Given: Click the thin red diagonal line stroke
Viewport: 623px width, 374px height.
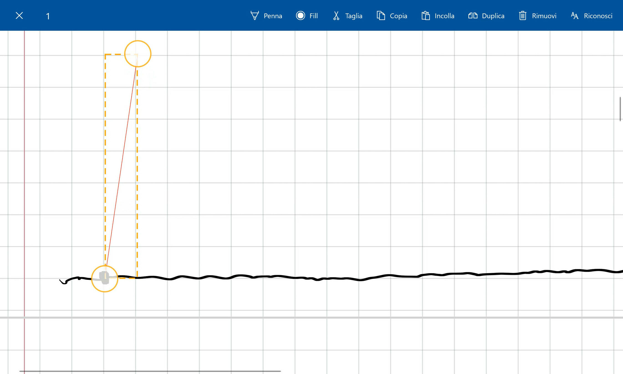Looking at the screenshot, I should 121,166.
